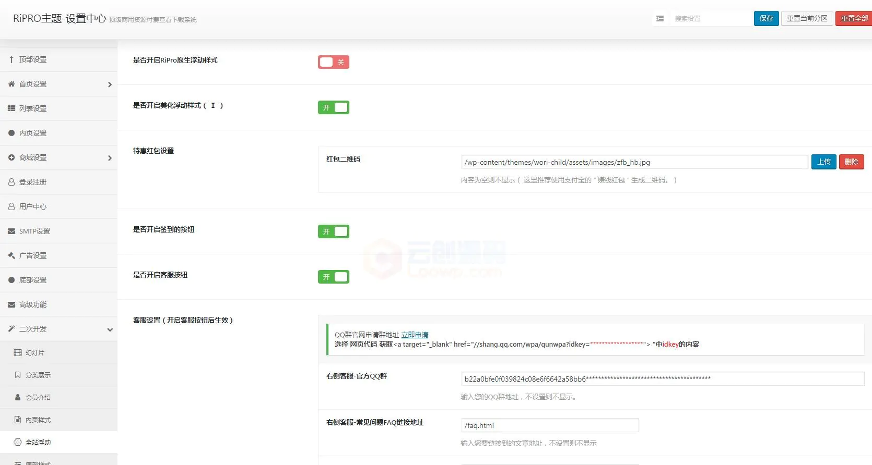Click the lock icon beside 登录注册
Image resolution: width=872 pixels, height=465 pixels.
coord(11,182)
